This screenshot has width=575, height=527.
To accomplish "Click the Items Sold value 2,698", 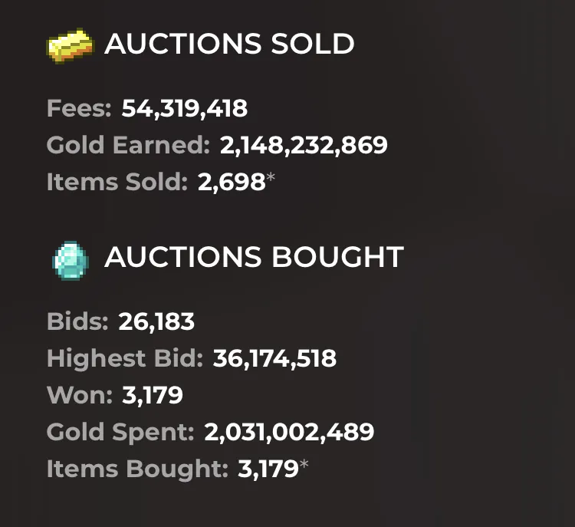I will coord(230,183).
